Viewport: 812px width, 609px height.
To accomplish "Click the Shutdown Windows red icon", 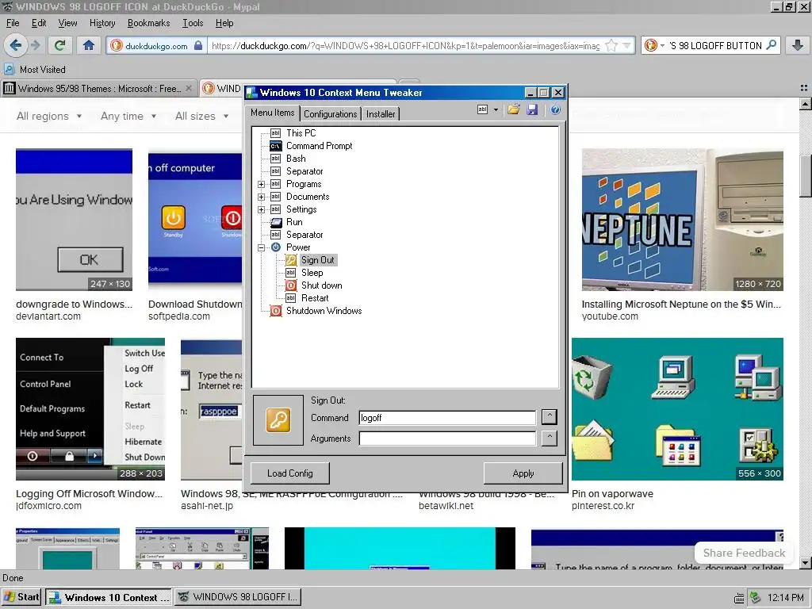I will [x=276, y=311].
